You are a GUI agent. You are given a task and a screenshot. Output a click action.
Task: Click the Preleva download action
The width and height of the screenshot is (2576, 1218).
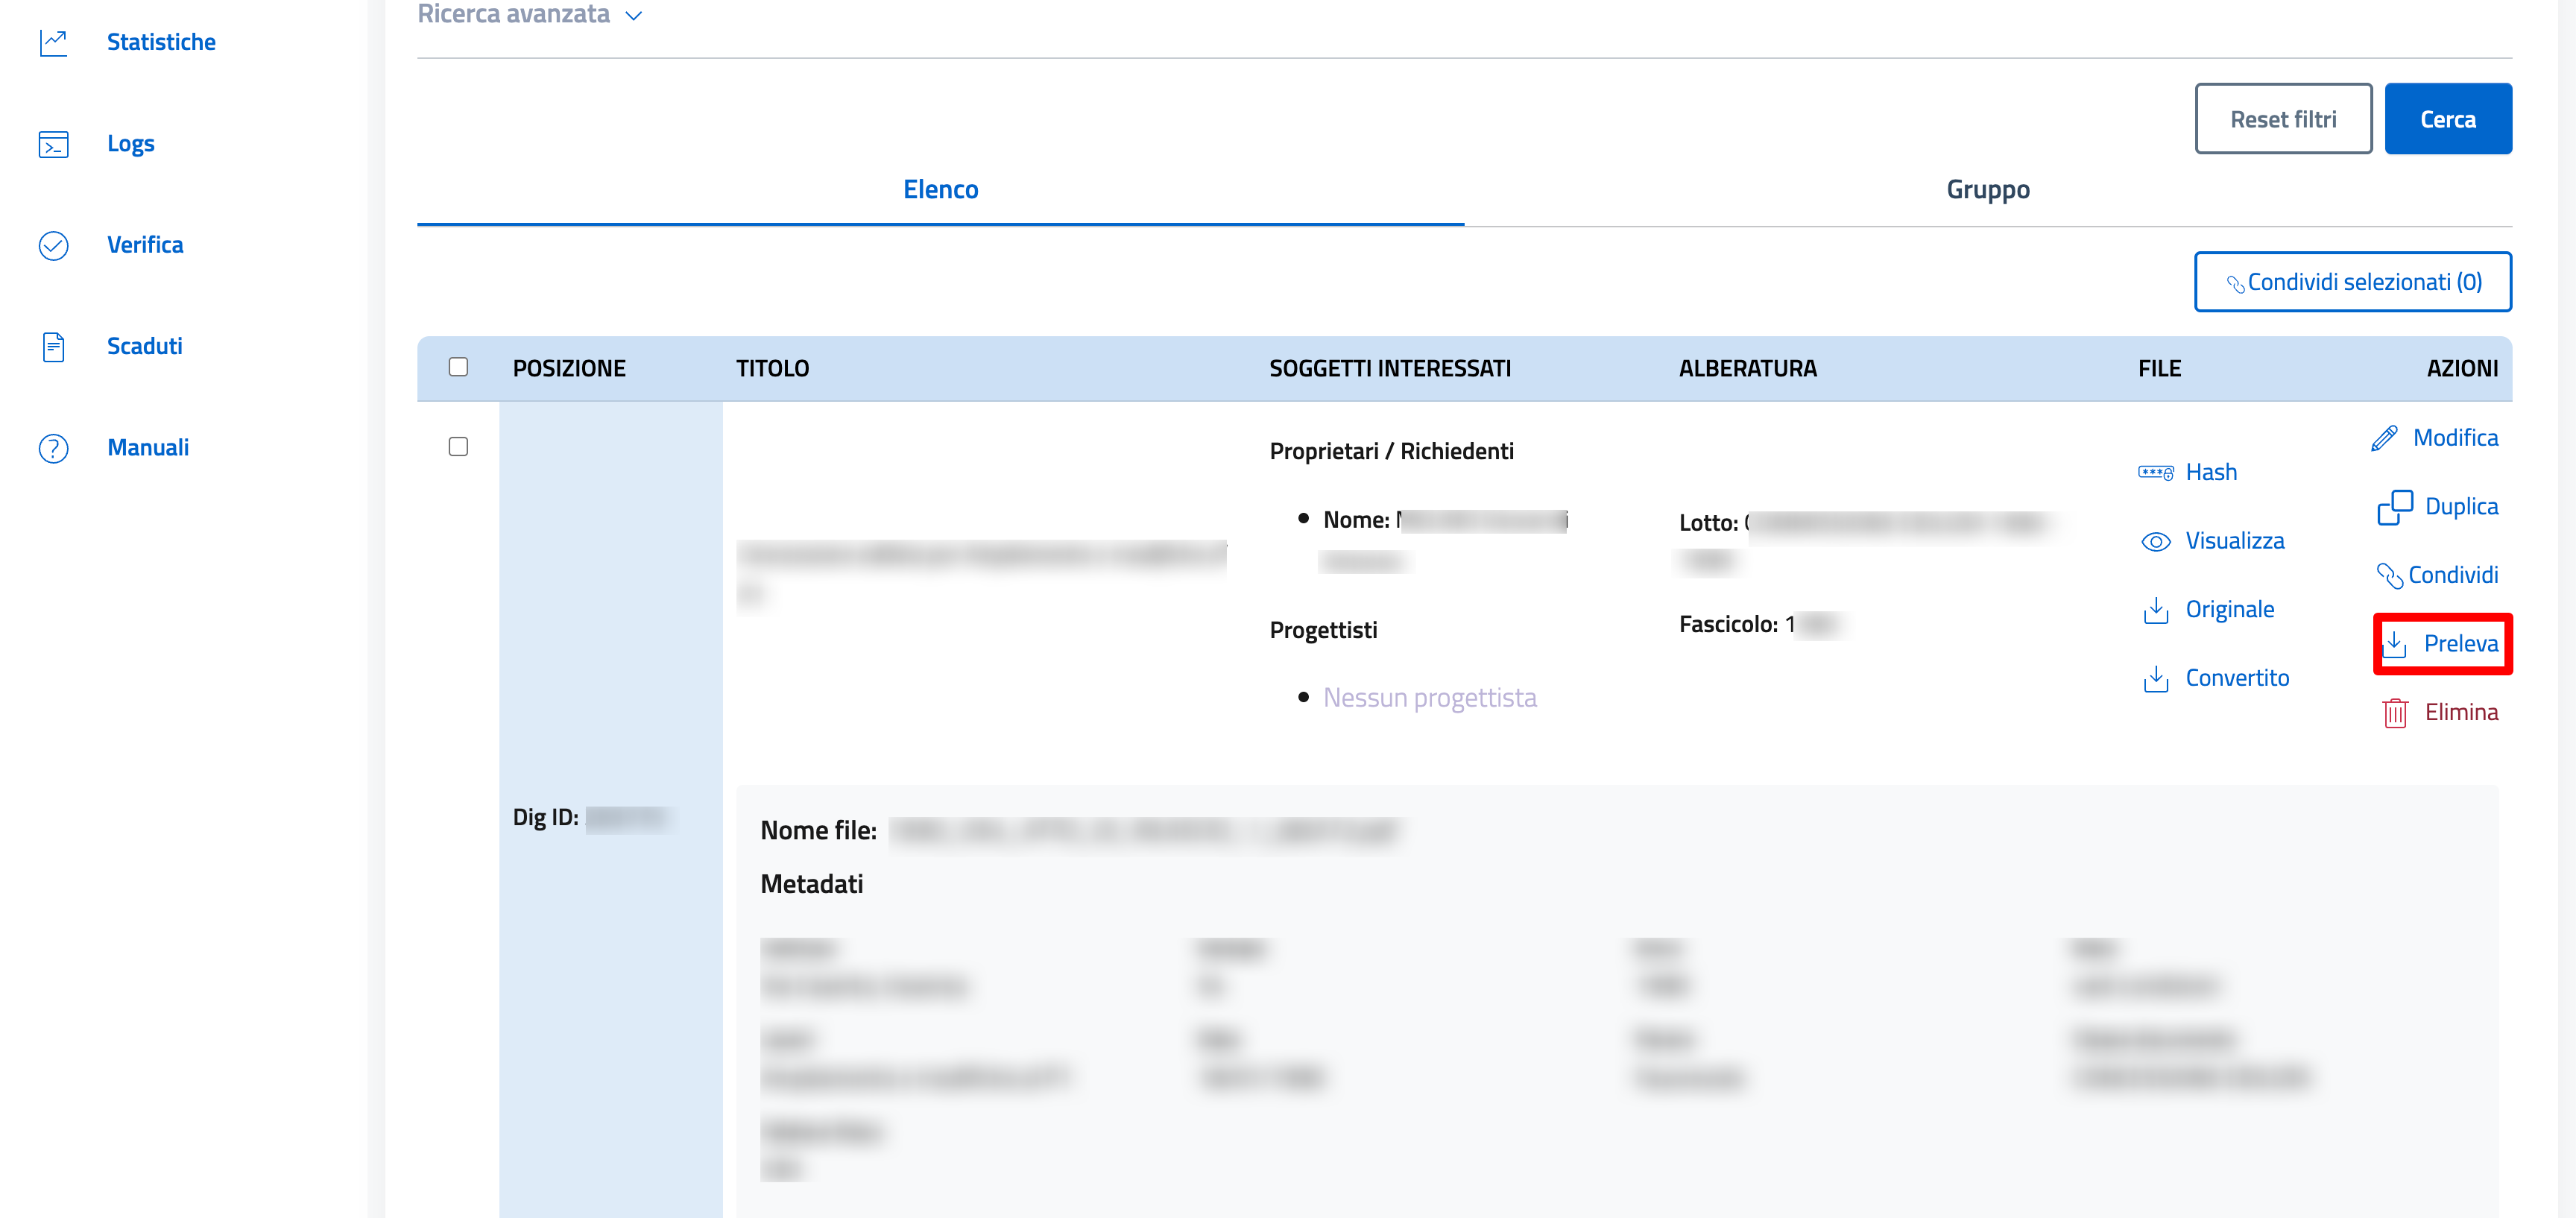(2442, 644)
